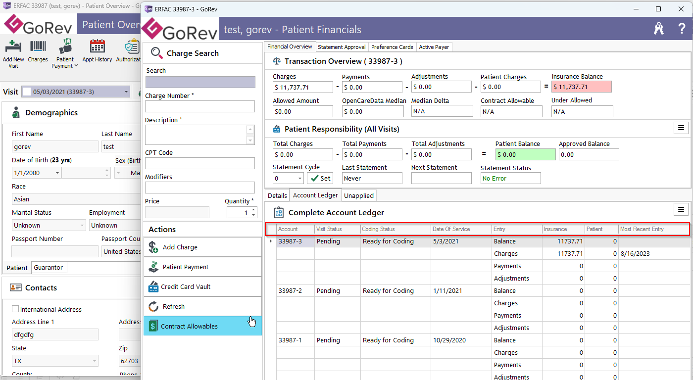Click the Modifiers input field
Image resolution: width=693 pixels, height=380 pixels.
[x=200, y=188]
